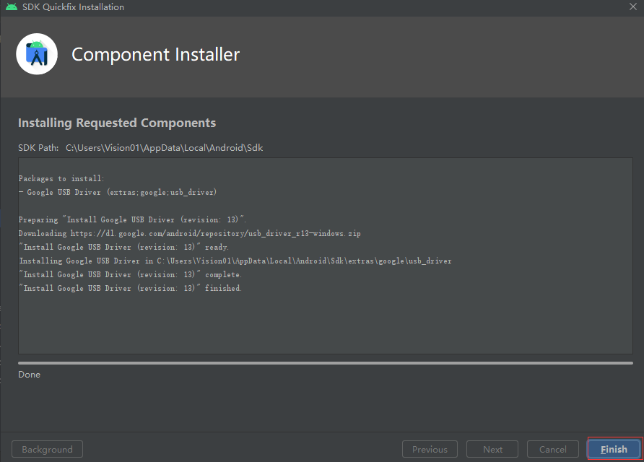
Task: Click the Android icon in the title bar
Action: tap(12, 7)
